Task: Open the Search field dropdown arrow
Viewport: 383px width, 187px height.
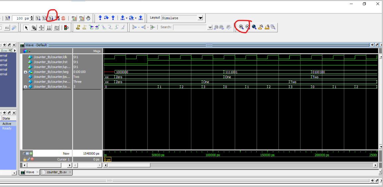Action: pyautogui.click(x=210, y=27)
